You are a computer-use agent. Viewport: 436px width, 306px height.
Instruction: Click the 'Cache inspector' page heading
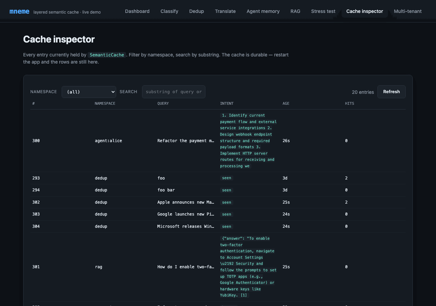[x=59, y=39]
